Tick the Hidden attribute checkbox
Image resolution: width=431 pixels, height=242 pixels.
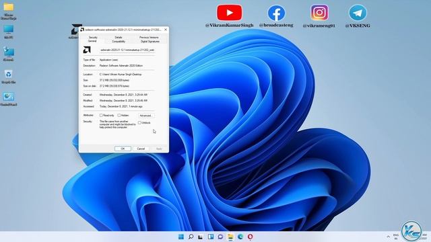point(119,115)
